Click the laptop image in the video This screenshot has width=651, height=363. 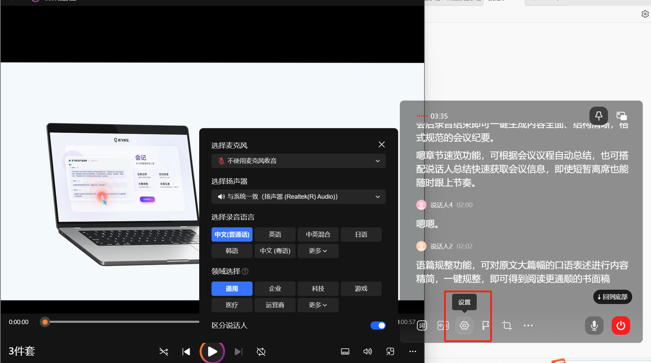[123, 194]
